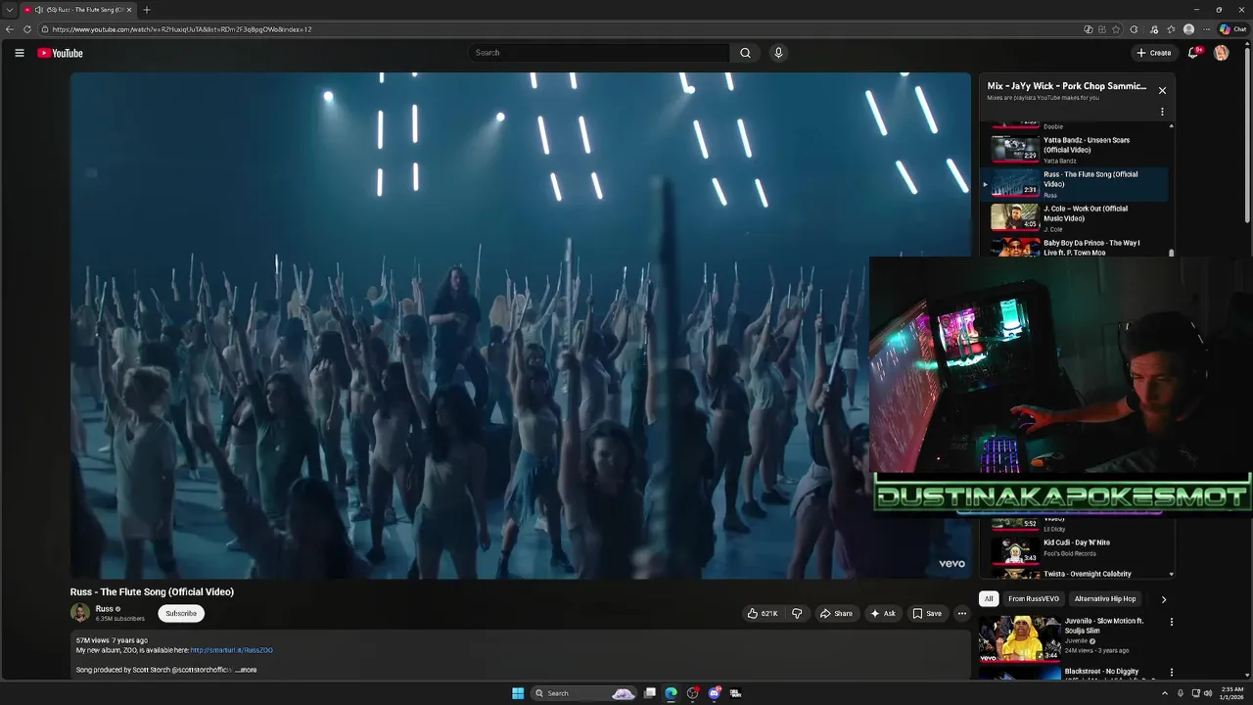Open Task View on the taskbar
The height and width of the screenshot is (705, 1253).
(649, 693)
